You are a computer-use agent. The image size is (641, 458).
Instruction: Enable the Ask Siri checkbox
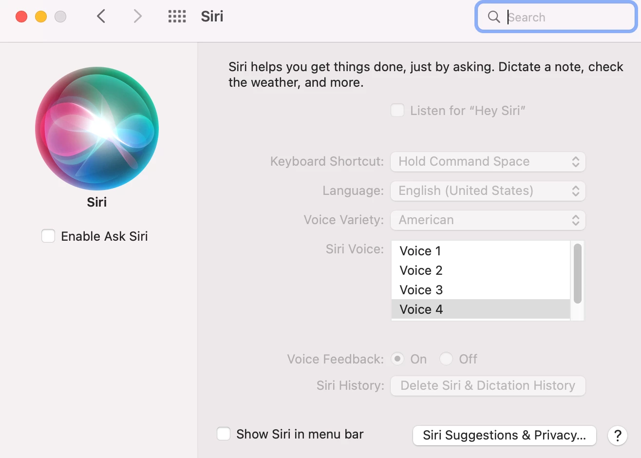(x=48, y=236)
